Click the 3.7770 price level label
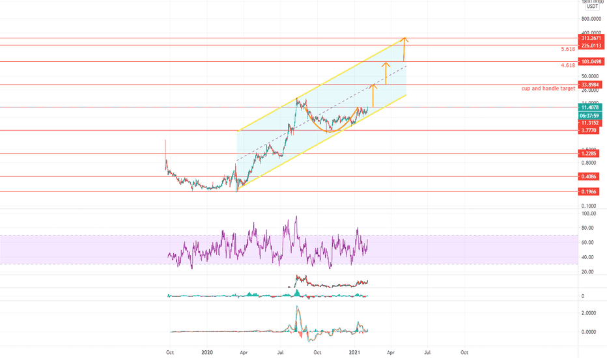This screenshot has width=607, height=358. [x=588, y=130]
